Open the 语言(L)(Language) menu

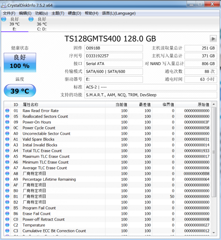tap(119, 13)
